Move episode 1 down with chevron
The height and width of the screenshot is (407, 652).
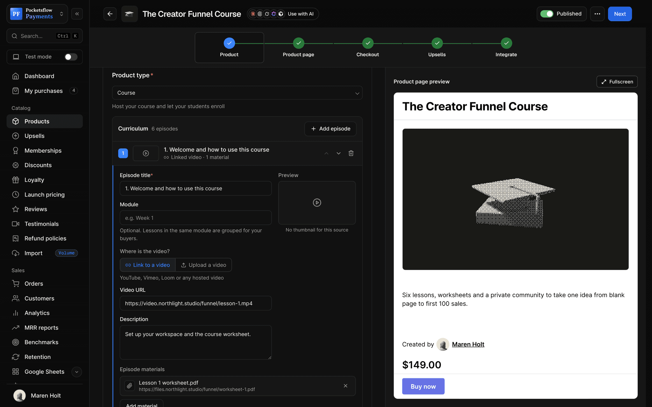(x=338, y=153)
